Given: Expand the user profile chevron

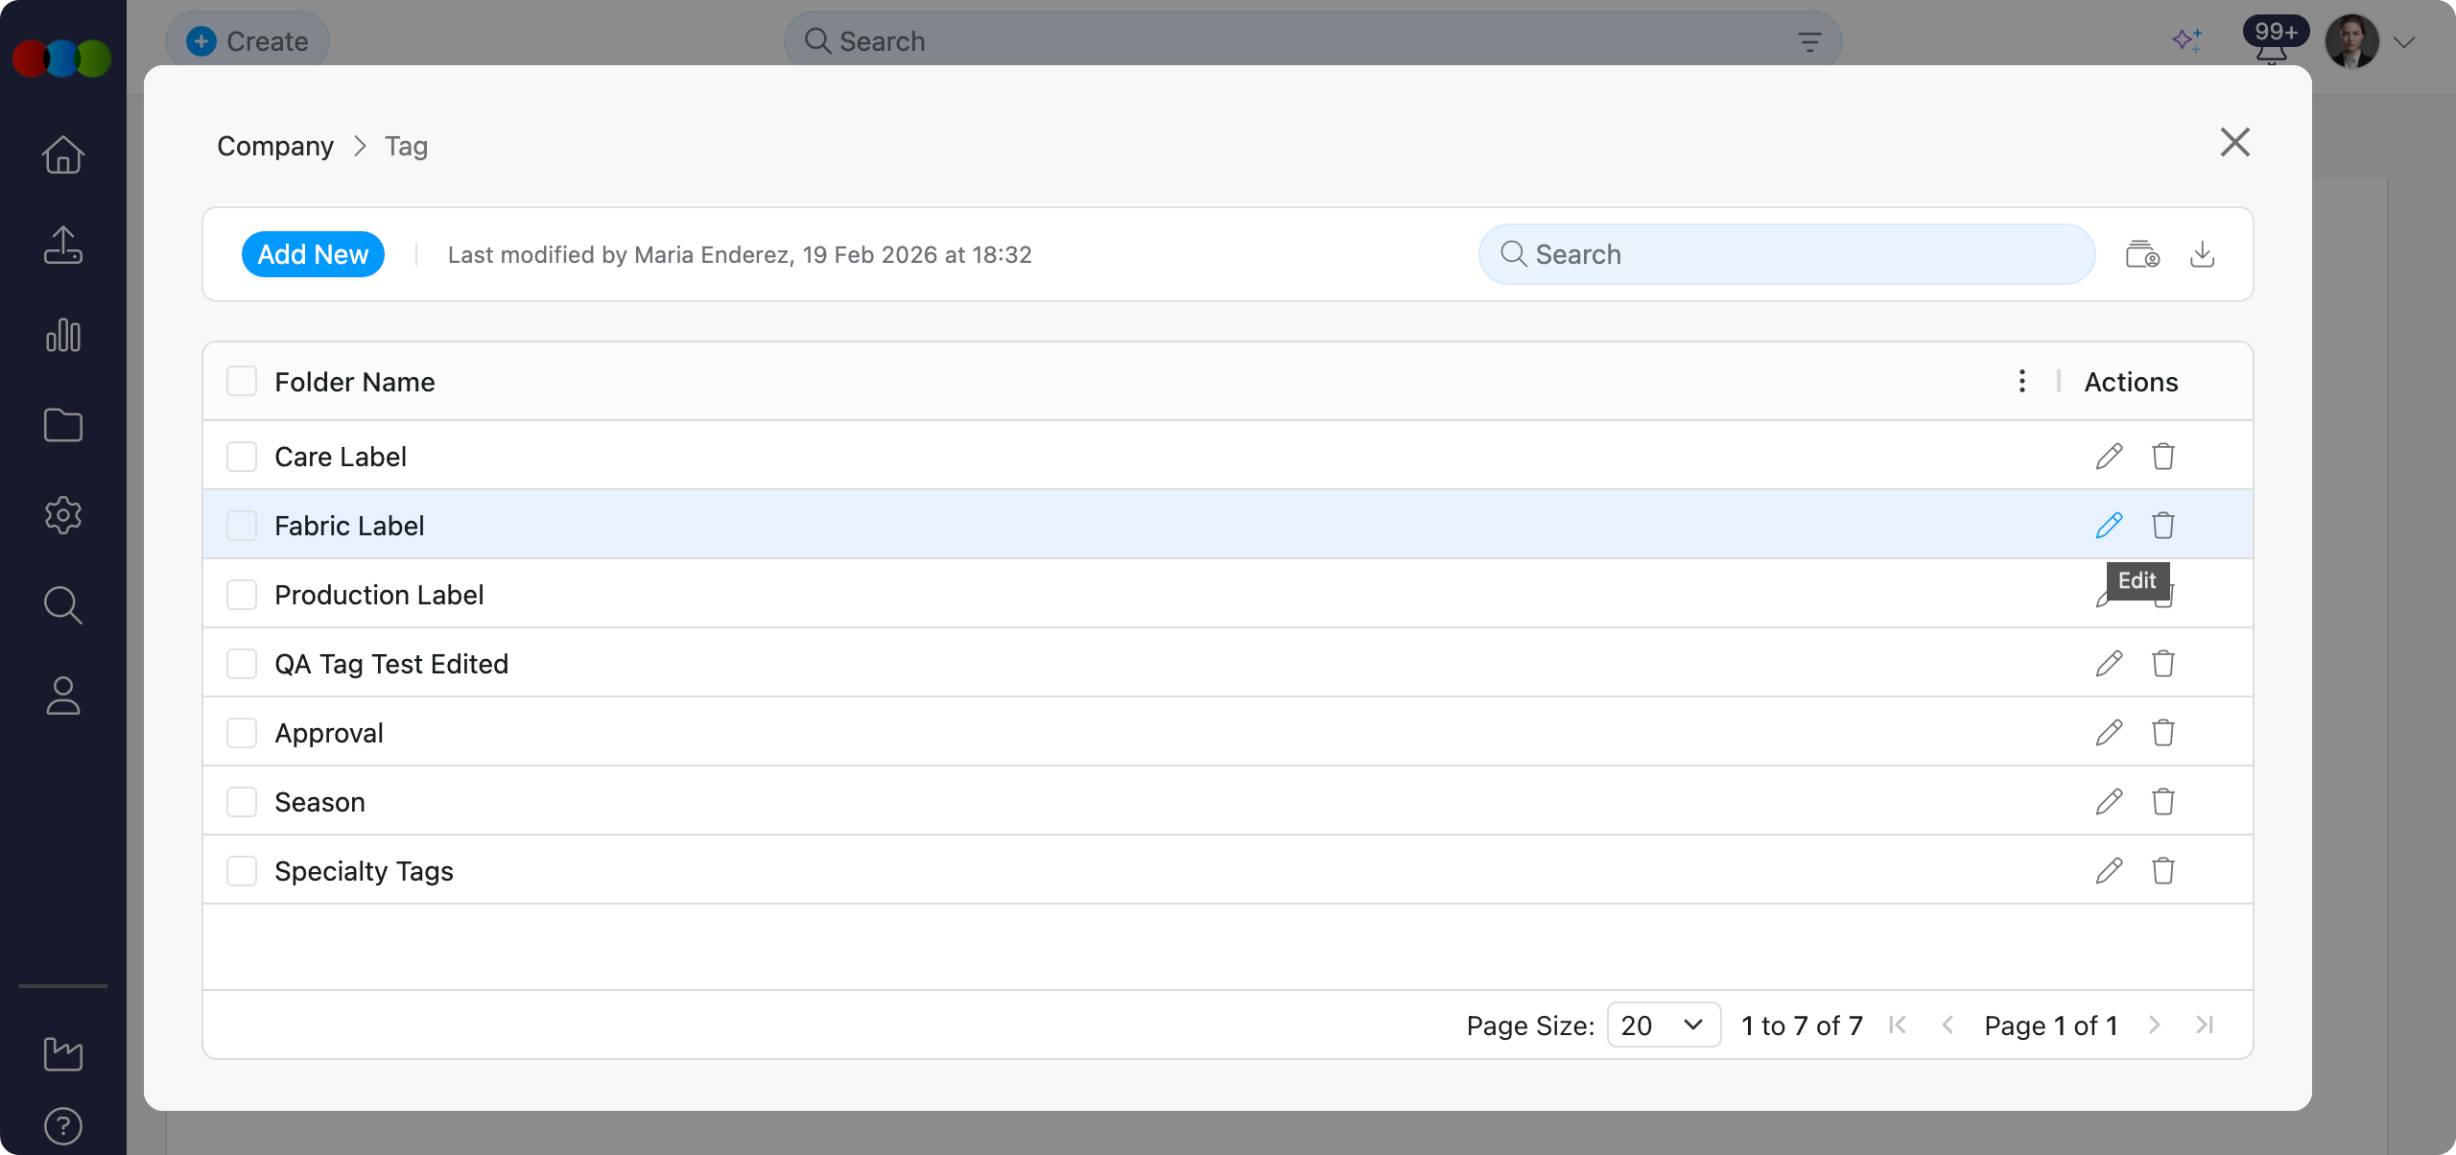Looking at the screenshot, I should (x=2404, y=42).
